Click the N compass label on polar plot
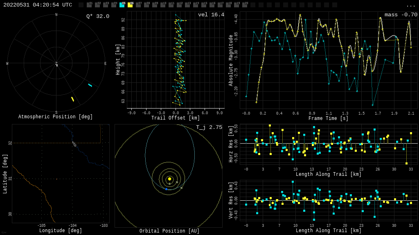 coord(56,15)
